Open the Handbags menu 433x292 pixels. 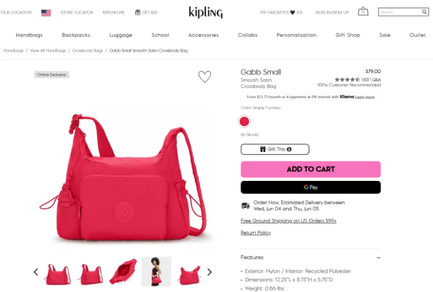29,35
